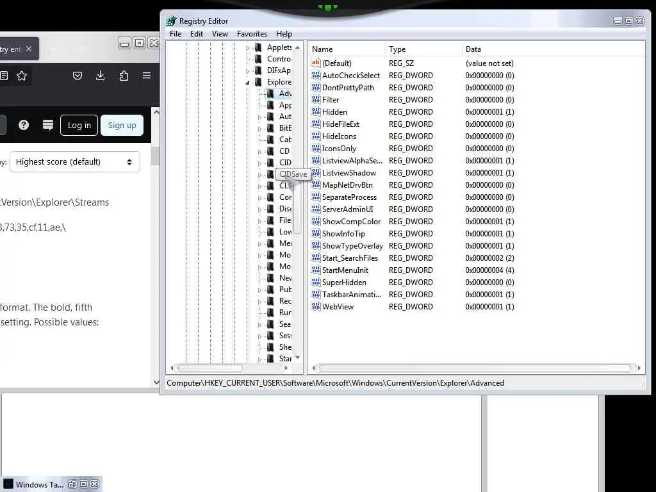The width and height of the screenshot is (656, 492).
Task: Open the browser extensions puzzle icon
Action: [124, 76]
